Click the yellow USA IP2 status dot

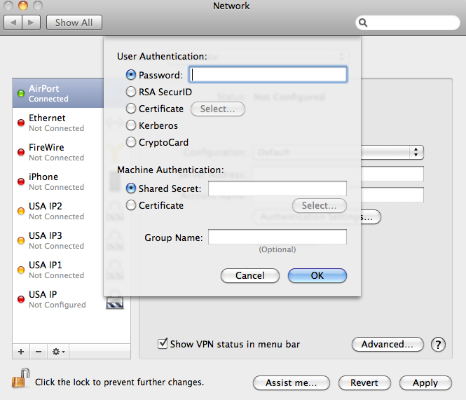pyautogui.click(x=21, y=211)
